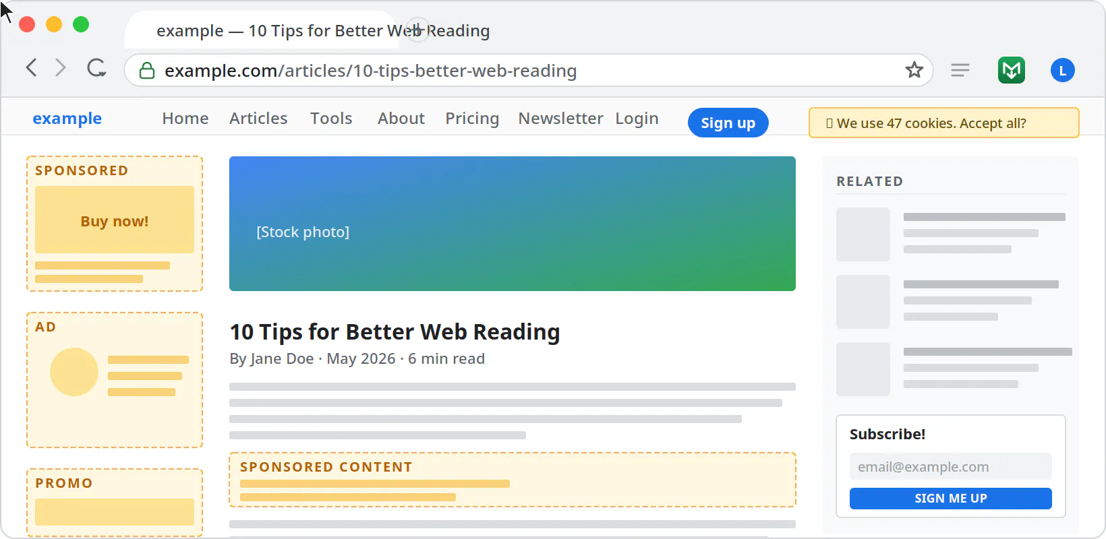Go to the Pricing page
This screenshot has height=539, width=1106.
coord(472,119)
